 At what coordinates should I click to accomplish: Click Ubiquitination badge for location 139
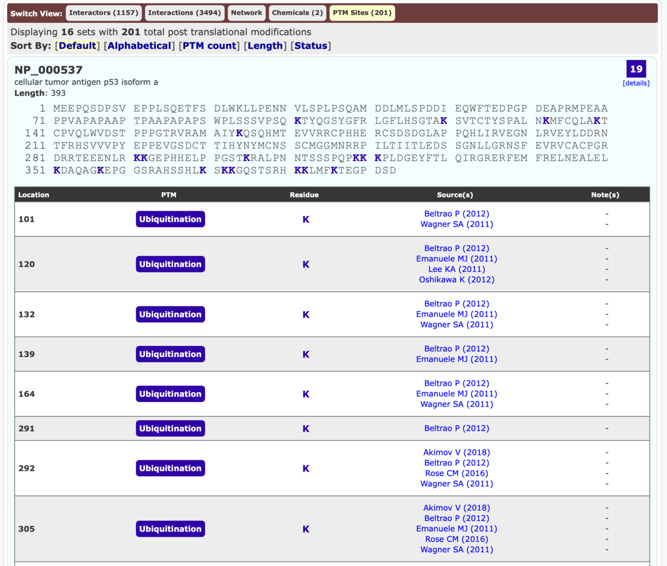click(x=171, y=354)
